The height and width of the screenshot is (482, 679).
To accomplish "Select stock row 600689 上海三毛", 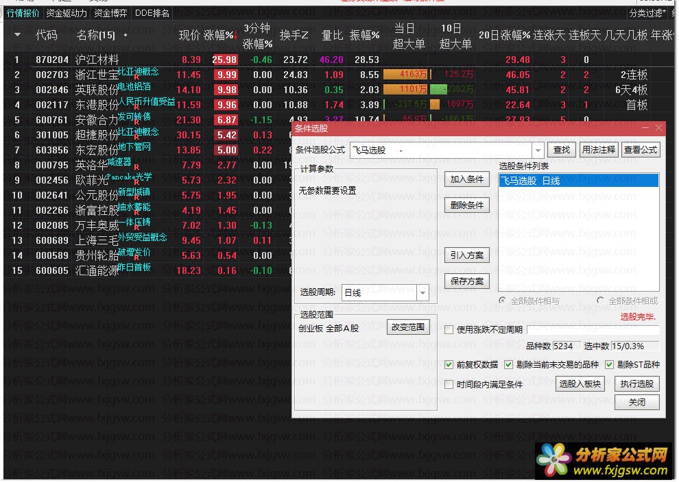I will click(x=147, y=240).
